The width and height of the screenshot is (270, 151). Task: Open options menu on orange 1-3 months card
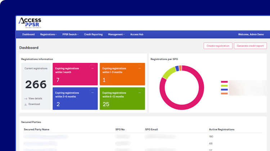click(x=140, y=68)
